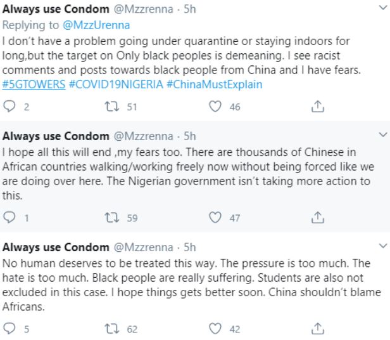The width and height of the screenshot is (390, 340).
Task: Share the 'No human deserves' tweet
Action: click(317, 329)
